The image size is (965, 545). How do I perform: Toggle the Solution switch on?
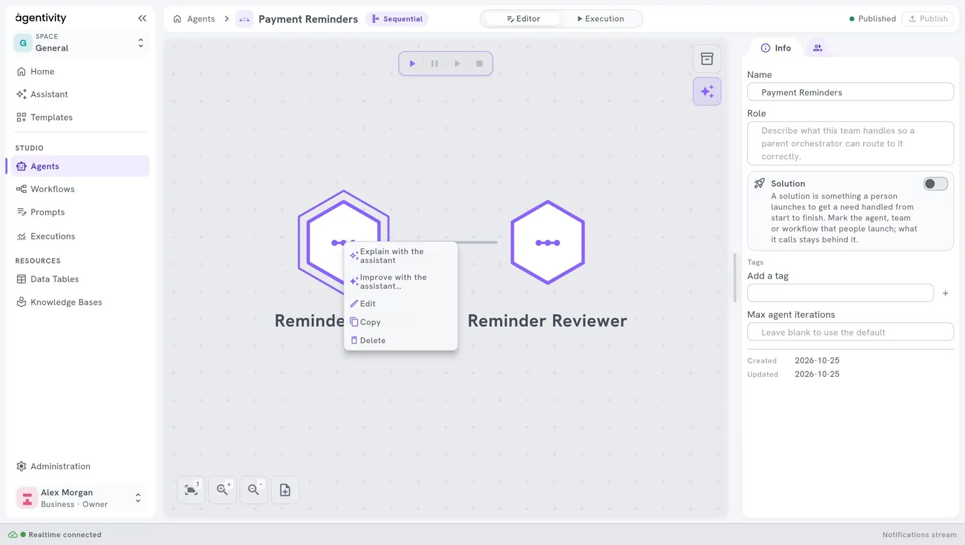pos(935,184)
